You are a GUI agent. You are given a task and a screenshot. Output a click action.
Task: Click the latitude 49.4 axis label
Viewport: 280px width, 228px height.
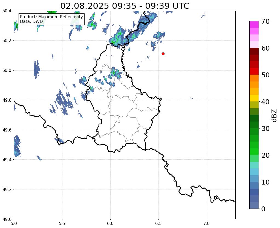point(7,160)
